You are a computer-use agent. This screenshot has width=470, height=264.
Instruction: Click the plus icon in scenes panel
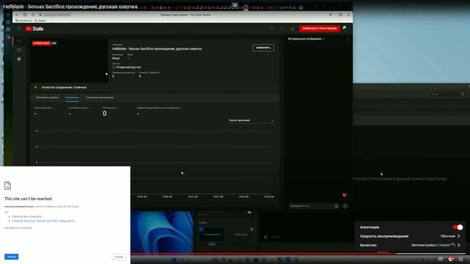coord(251,230)
